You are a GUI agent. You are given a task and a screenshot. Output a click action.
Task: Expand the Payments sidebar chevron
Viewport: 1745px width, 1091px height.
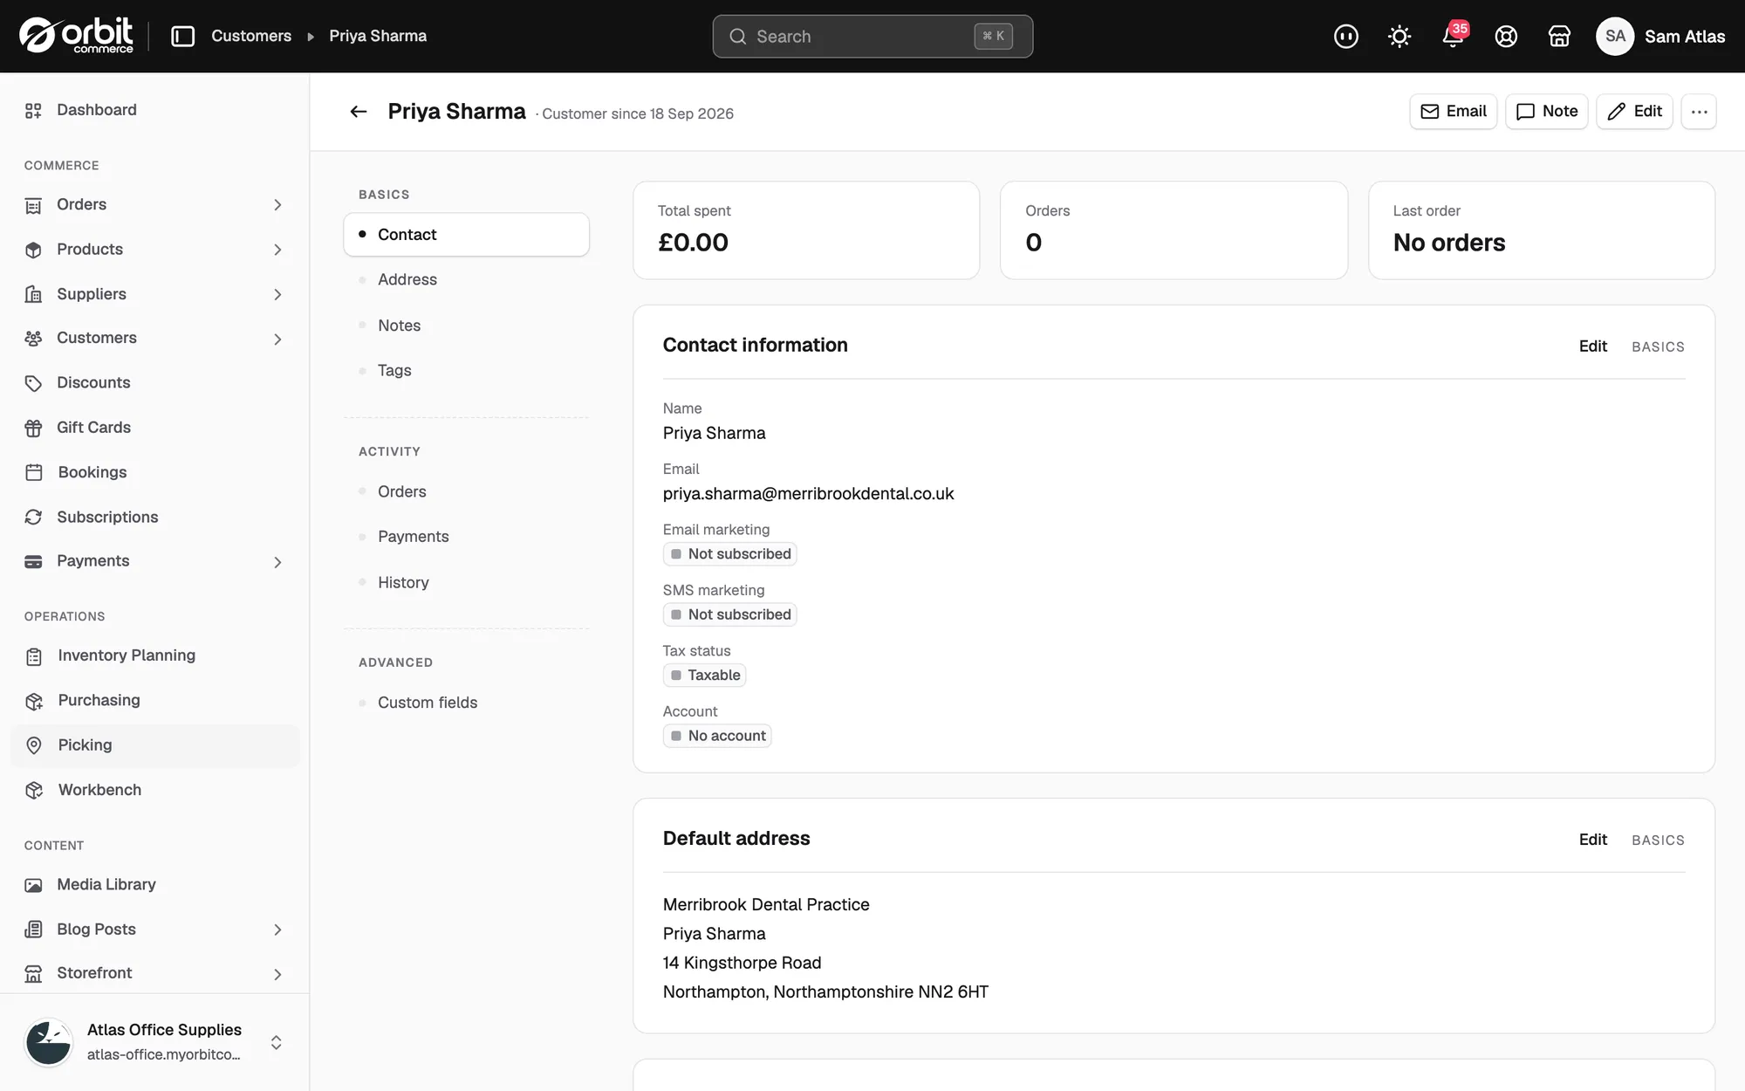277,562
